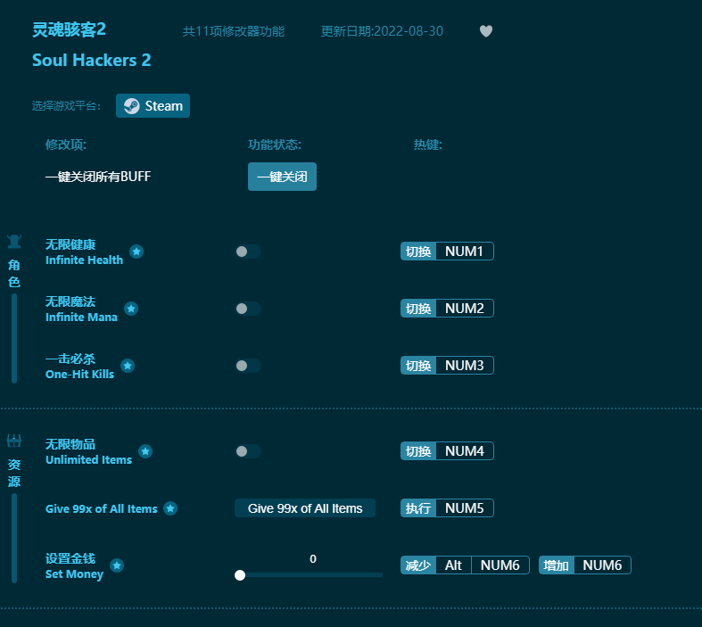
Task: Click 执行 hotkey button for NUM5
Action: click(418, 508)
